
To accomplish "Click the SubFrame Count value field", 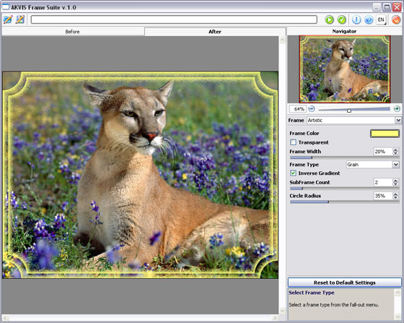I will (383, 182).
